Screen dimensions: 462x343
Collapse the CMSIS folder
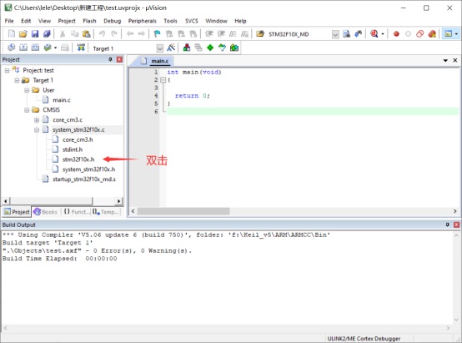(27, 110)
